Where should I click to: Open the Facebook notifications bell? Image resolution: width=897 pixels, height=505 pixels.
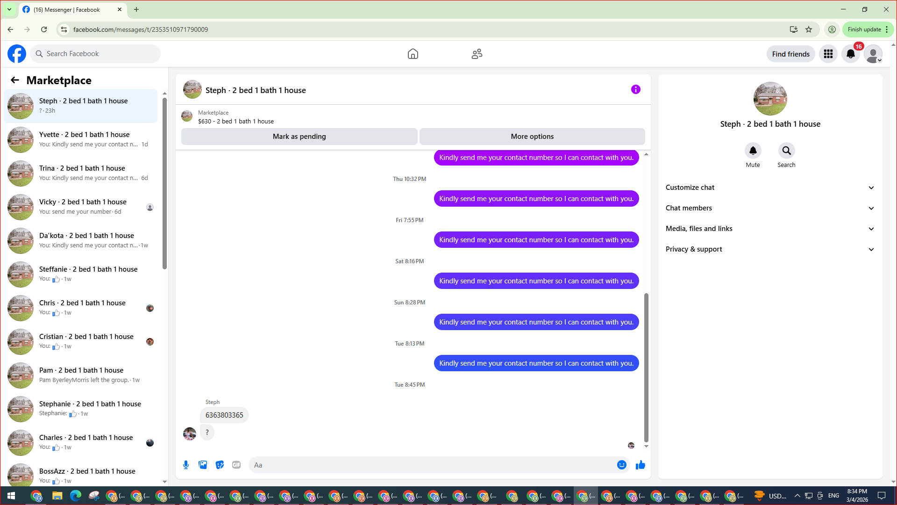[x=851, y=54]
